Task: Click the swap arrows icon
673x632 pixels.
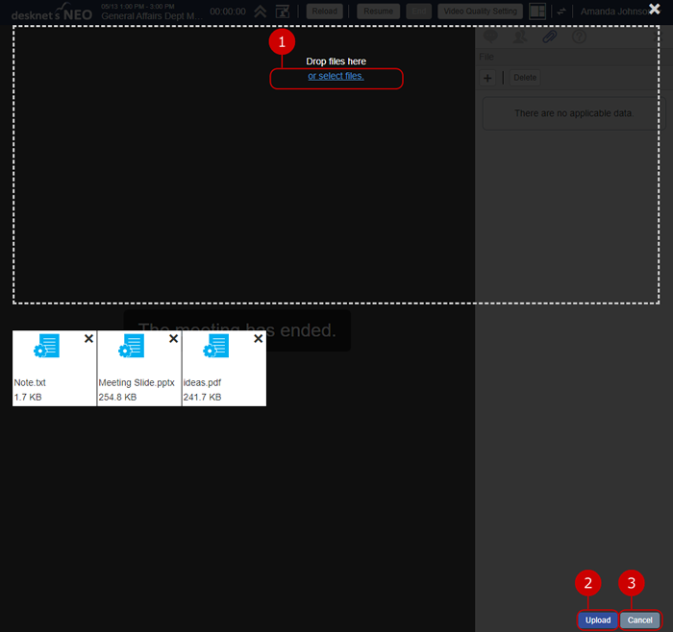Action: [x=561, y=12]
